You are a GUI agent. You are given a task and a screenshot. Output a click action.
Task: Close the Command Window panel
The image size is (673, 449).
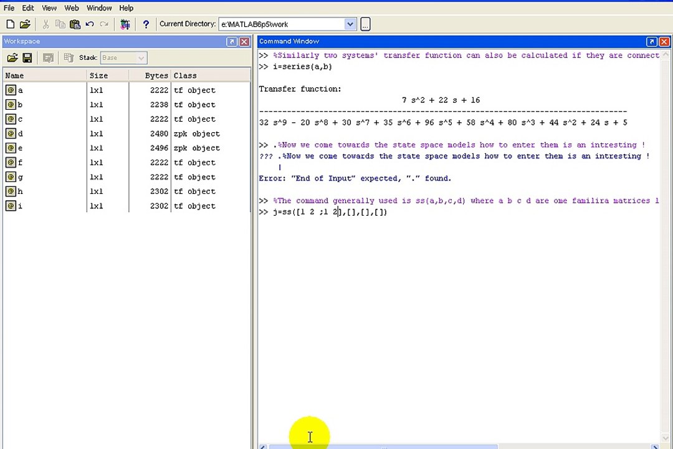pyautogui.click(x=664, y=41)
